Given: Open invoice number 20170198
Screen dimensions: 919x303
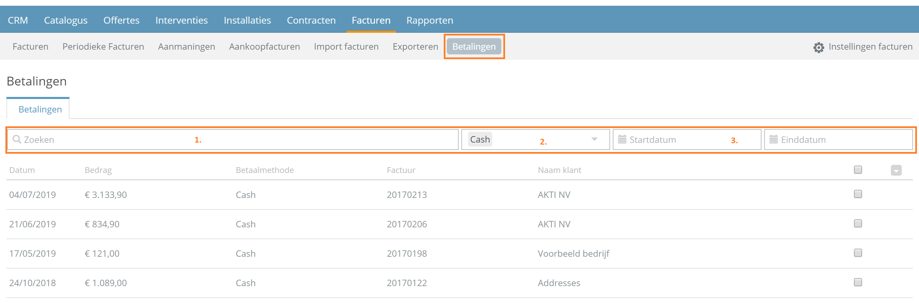Looking at the screenshot, I should [x=407, y=254].
